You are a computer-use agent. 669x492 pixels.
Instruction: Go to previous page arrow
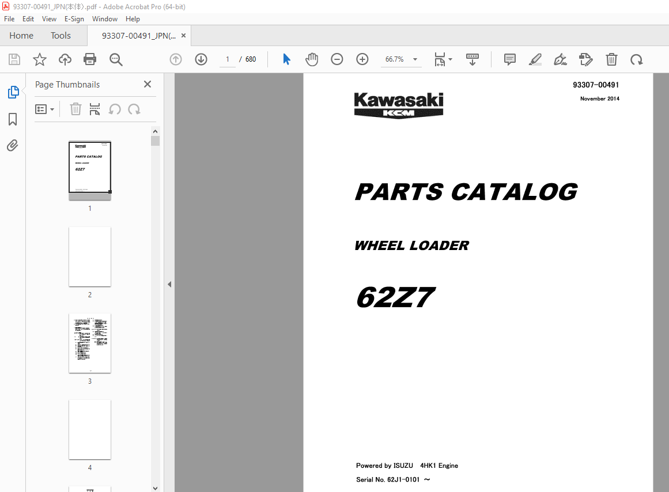tap(176, 59)
